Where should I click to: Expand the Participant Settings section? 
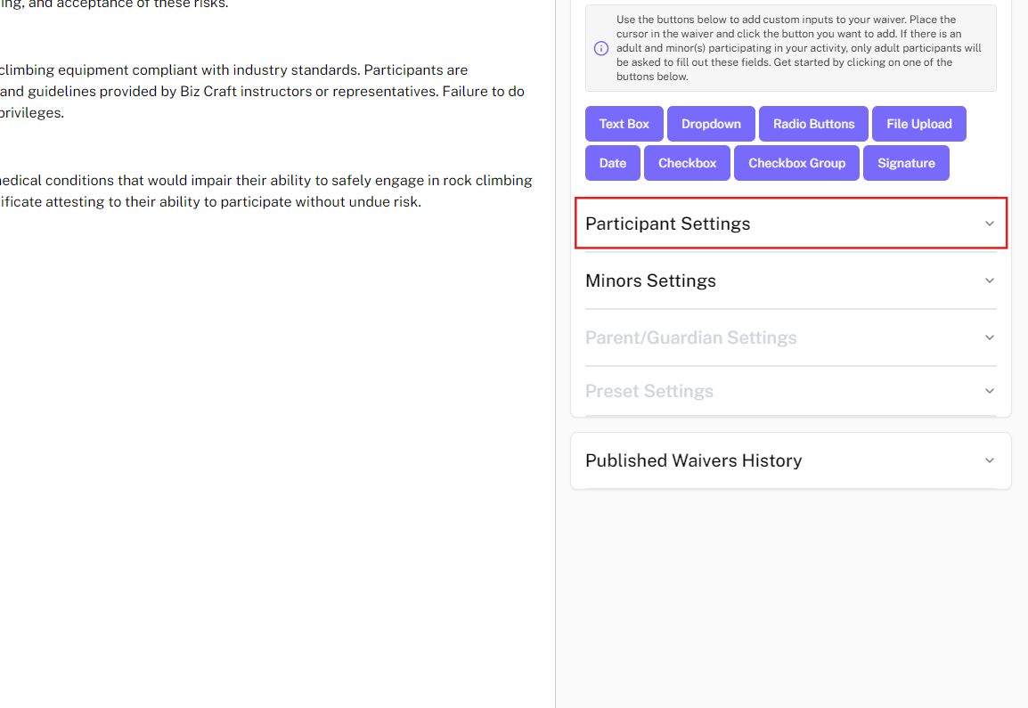coord(668,224)
